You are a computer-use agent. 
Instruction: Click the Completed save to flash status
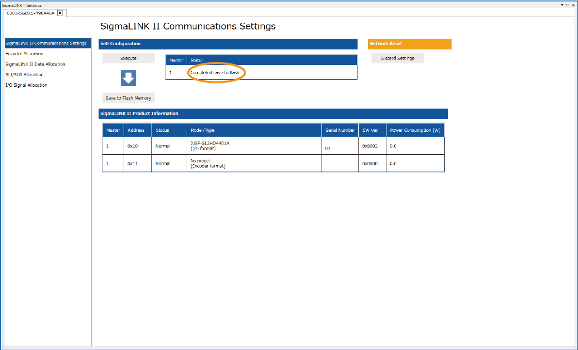215,73
